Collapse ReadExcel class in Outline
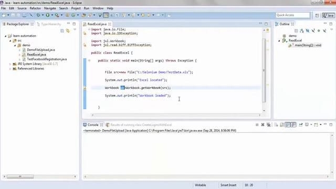Viewport: 336px width, 189px height. (x=279, y=41)
